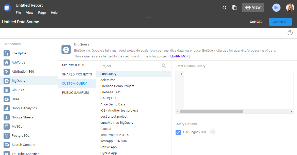Click the query editor right scroll arrow
The image size is (297, 155).
(x=291, y=111)
